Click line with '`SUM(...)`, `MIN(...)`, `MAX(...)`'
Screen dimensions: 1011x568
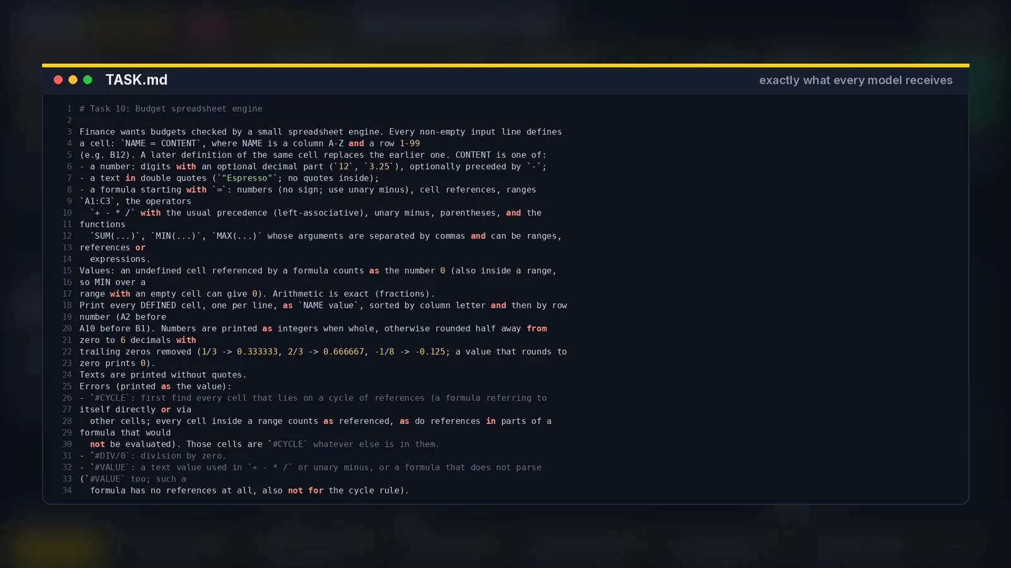click(325, 236)
